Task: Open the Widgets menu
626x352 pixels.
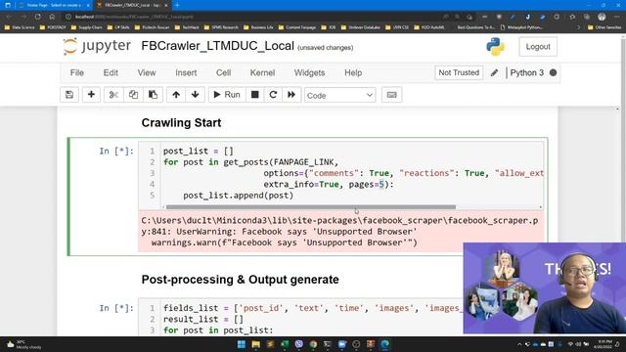Action: [x=309, y=72]
